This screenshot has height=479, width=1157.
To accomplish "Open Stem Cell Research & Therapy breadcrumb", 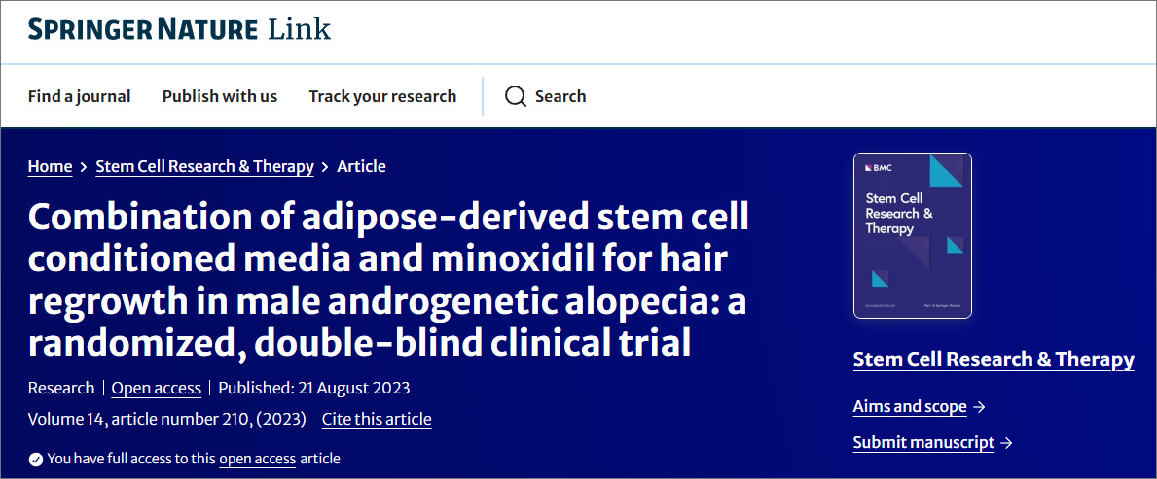I will (x=204, y=167).
